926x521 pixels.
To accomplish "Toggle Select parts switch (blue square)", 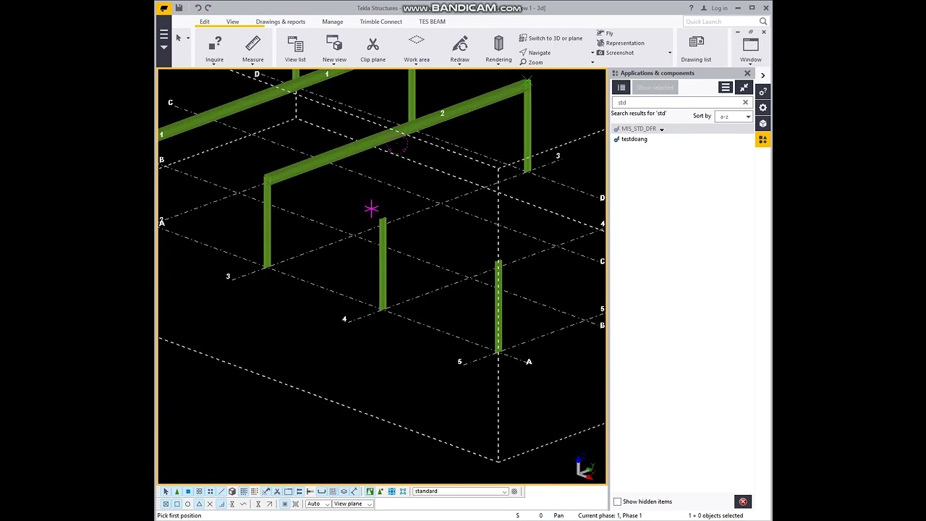I will pos(187,491).
